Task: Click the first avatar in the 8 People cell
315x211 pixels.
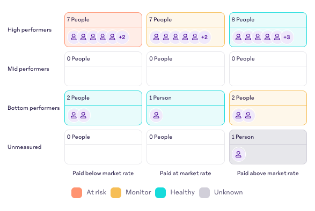Action: coord(238,37)
